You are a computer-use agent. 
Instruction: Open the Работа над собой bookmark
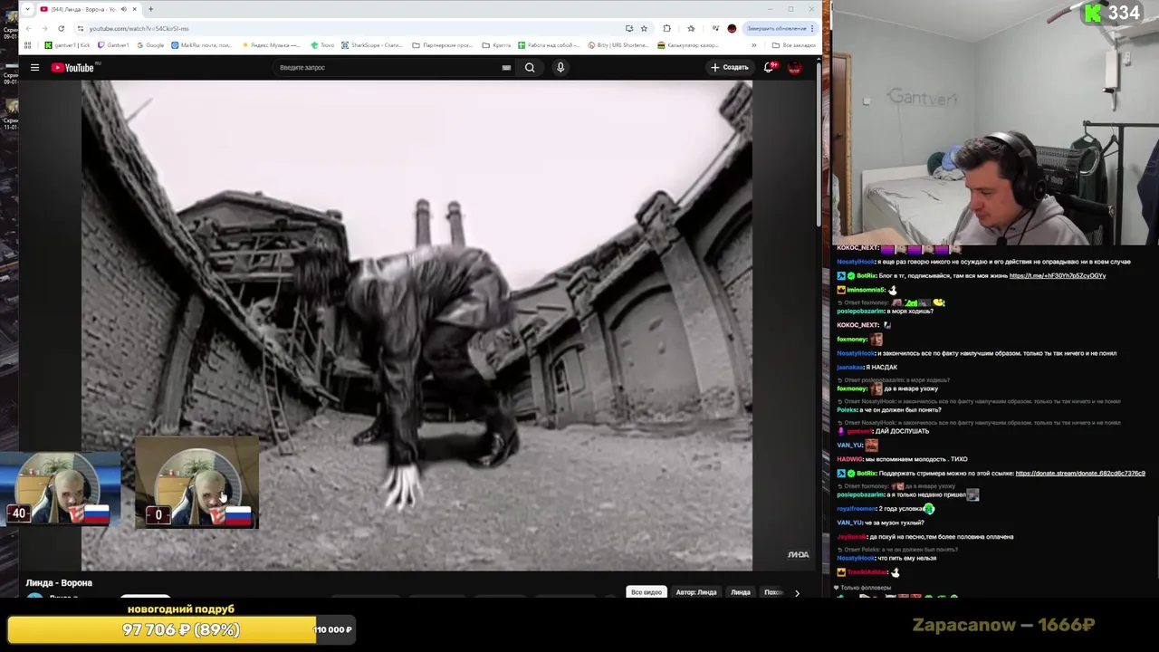tap(549, 45)
